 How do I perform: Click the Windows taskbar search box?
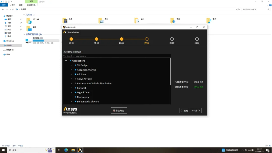(31, 150)
